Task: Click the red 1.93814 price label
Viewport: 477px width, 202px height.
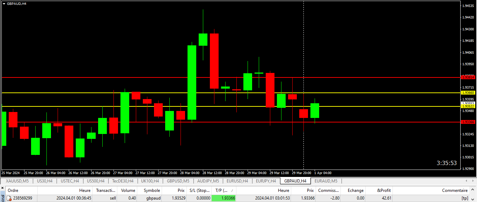Action: click(468, 77)
